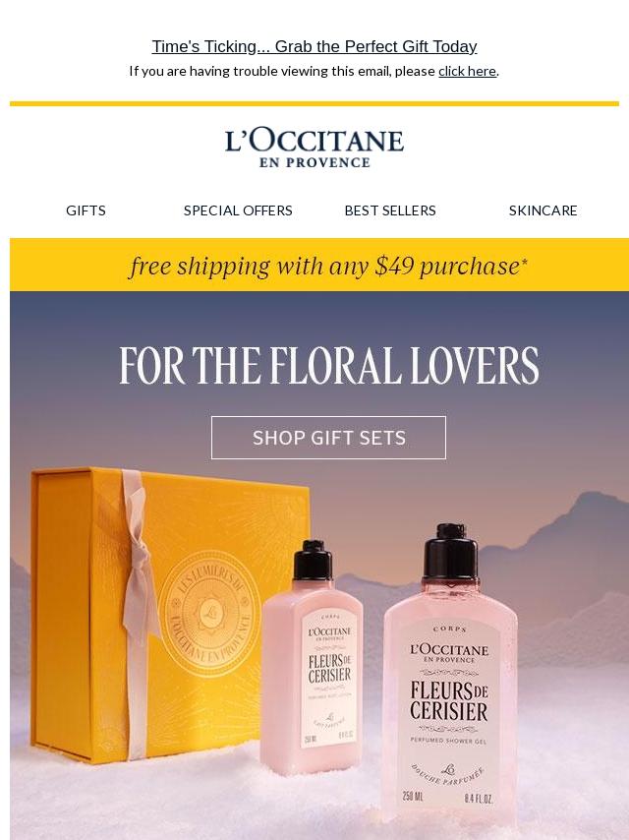Open the GIFTS navigation item

[x=86, y=210]
